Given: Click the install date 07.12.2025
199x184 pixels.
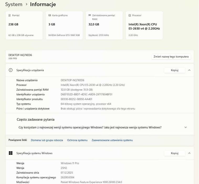Looking at the screenshot, I should coord(67,173).
